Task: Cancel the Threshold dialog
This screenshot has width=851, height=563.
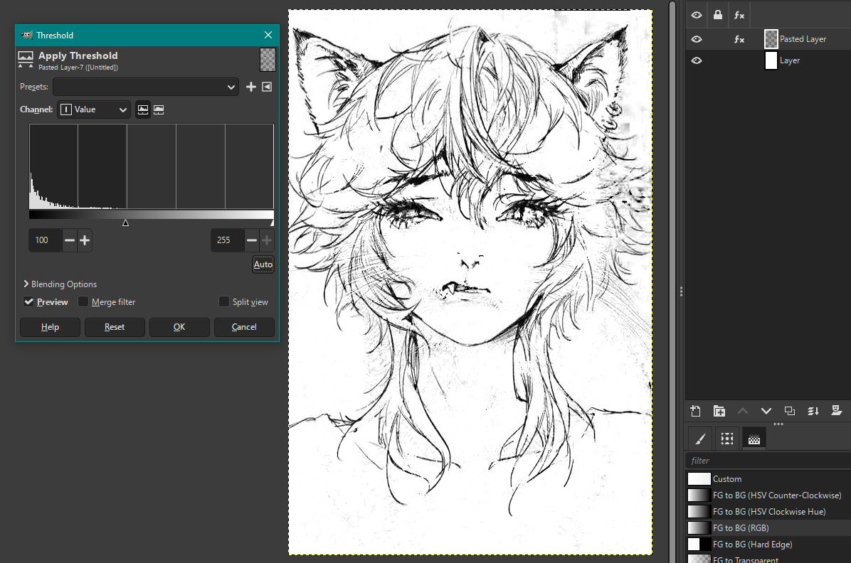Action: click(x=244, y=327)
